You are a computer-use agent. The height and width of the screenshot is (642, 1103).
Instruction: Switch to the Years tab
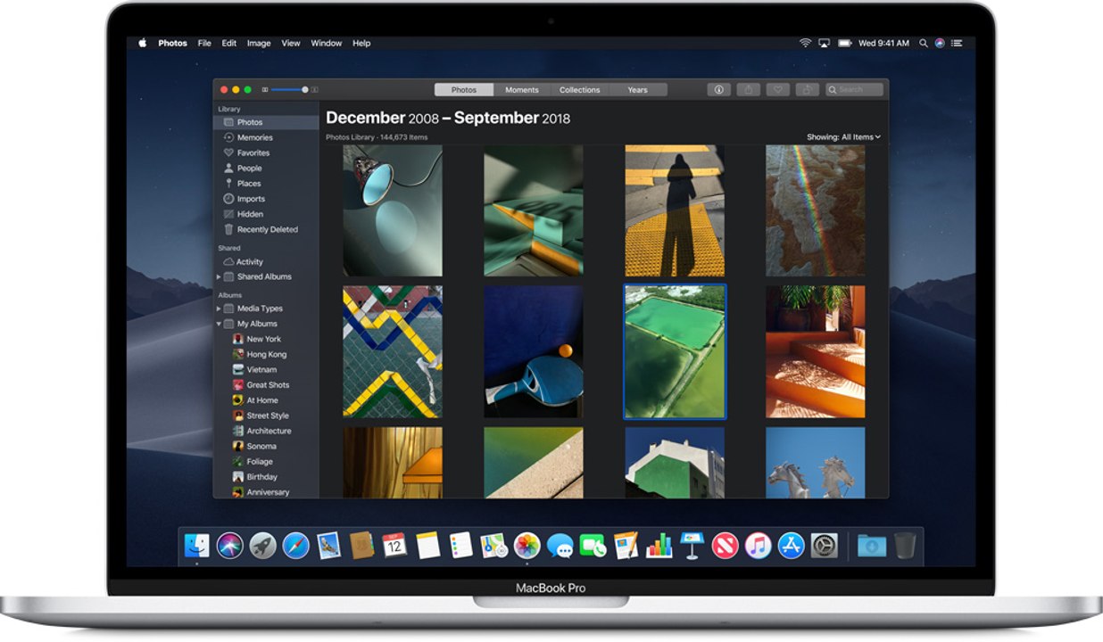point(637,90)
